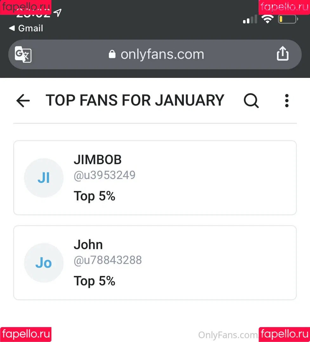
Task: Open the @u3953249 username link
Action: [104, 175]
